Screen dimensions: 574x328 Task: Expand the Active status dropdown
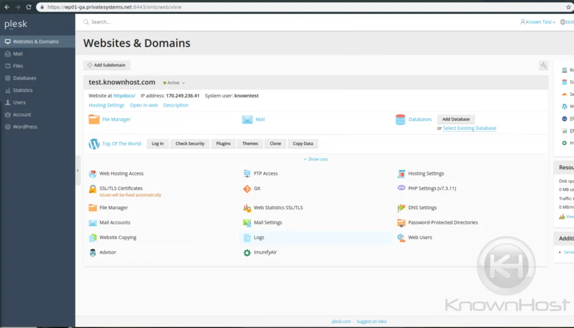(x=174, y=83)
